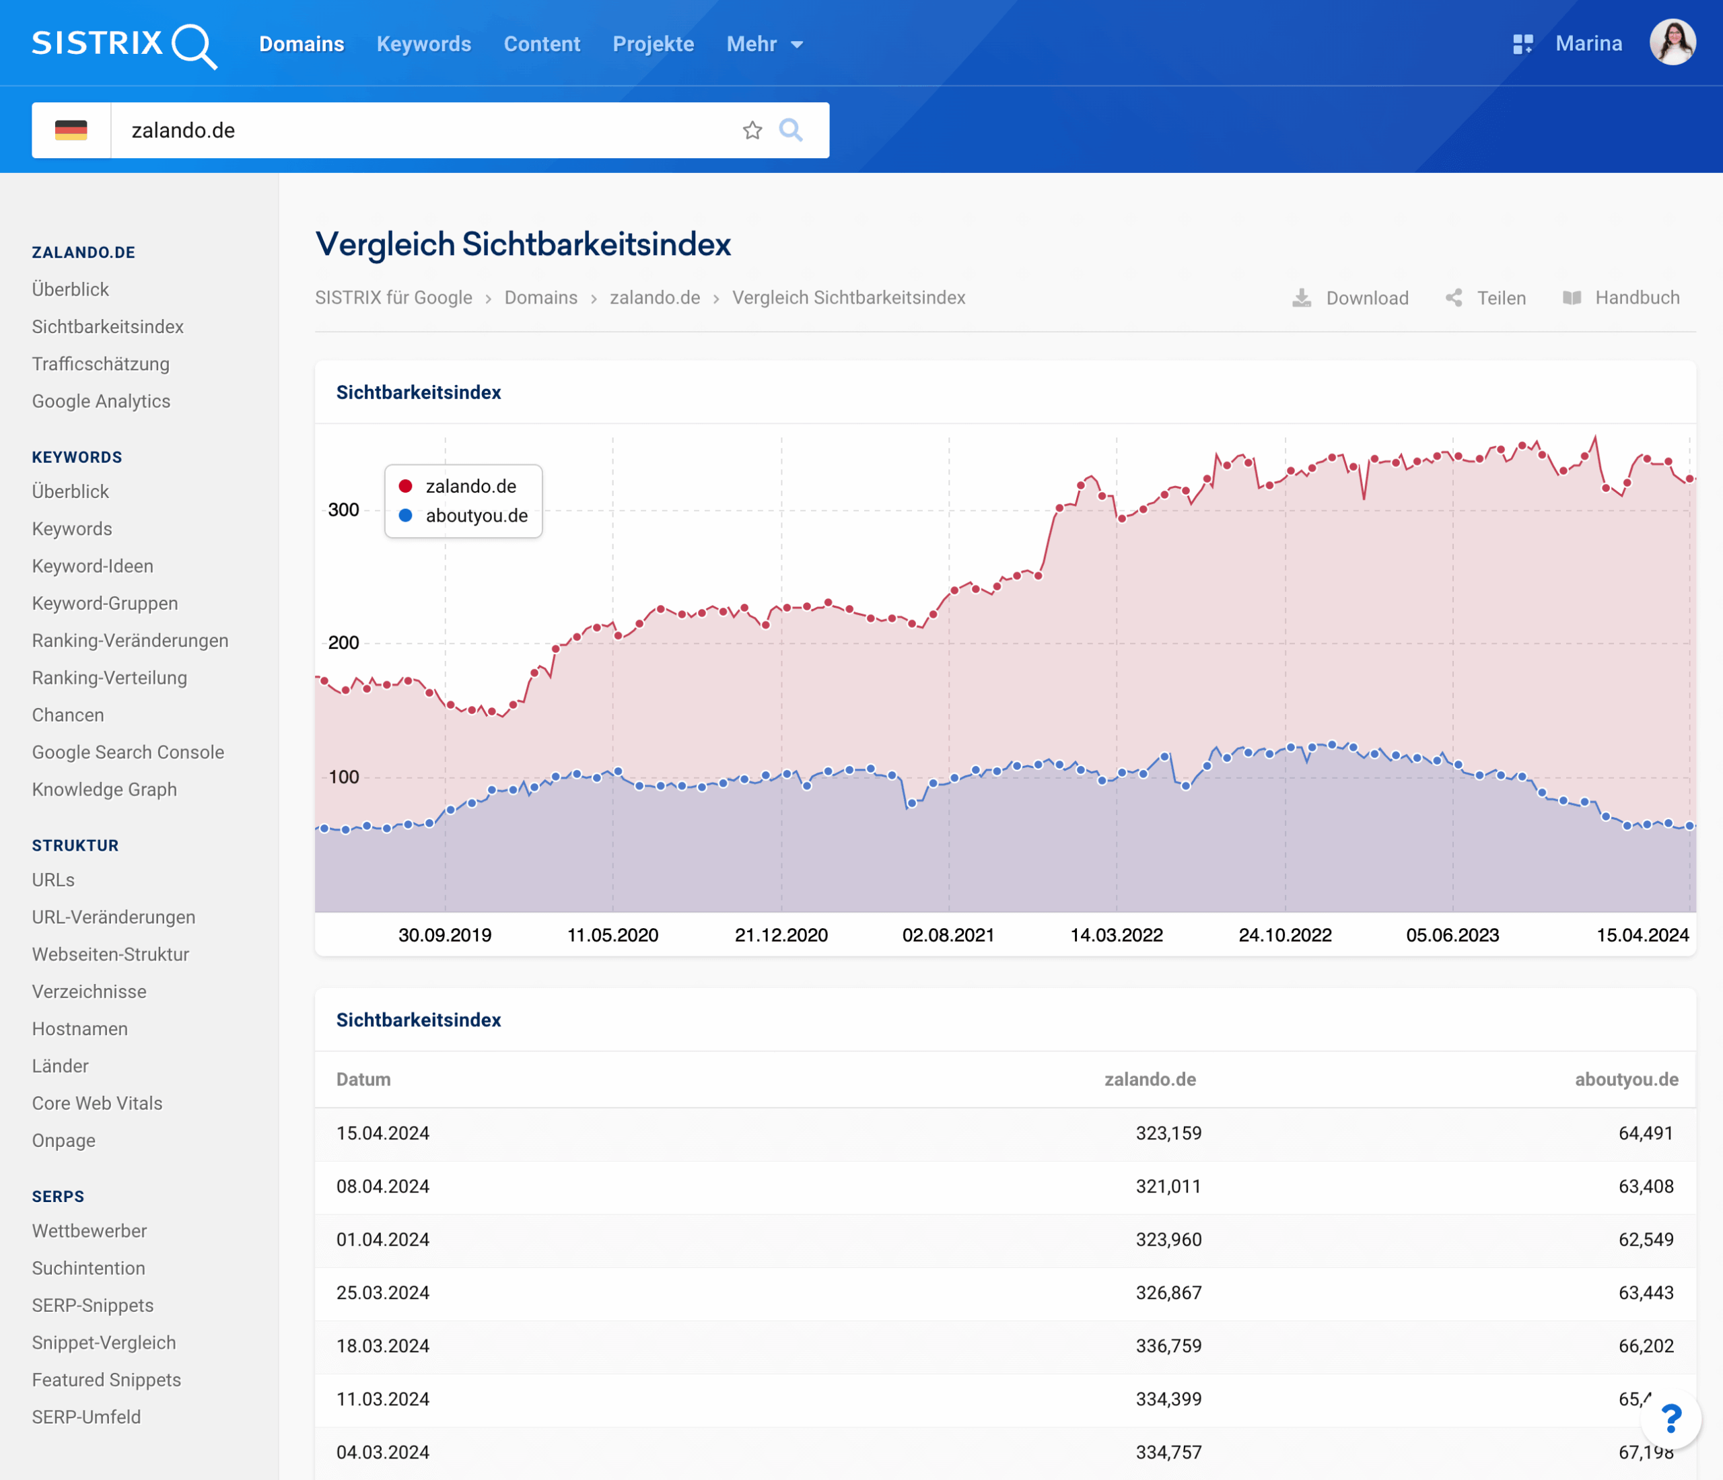This screenshot has width=1723, height=1480.
Task: Open Trafficschätzung in the sidebar
Action: [x=100, y=364]
